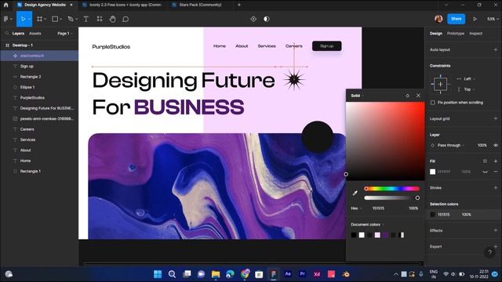This screenshot has width=502, height=282.
Task: Click the blue Share button
Action: coord(456,19)
